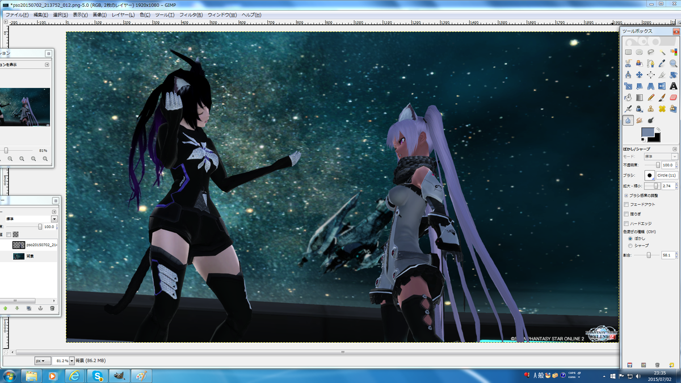Select the Paths tool
The height and width of the screenshot is (383, 681).
(x=651, y=63)
